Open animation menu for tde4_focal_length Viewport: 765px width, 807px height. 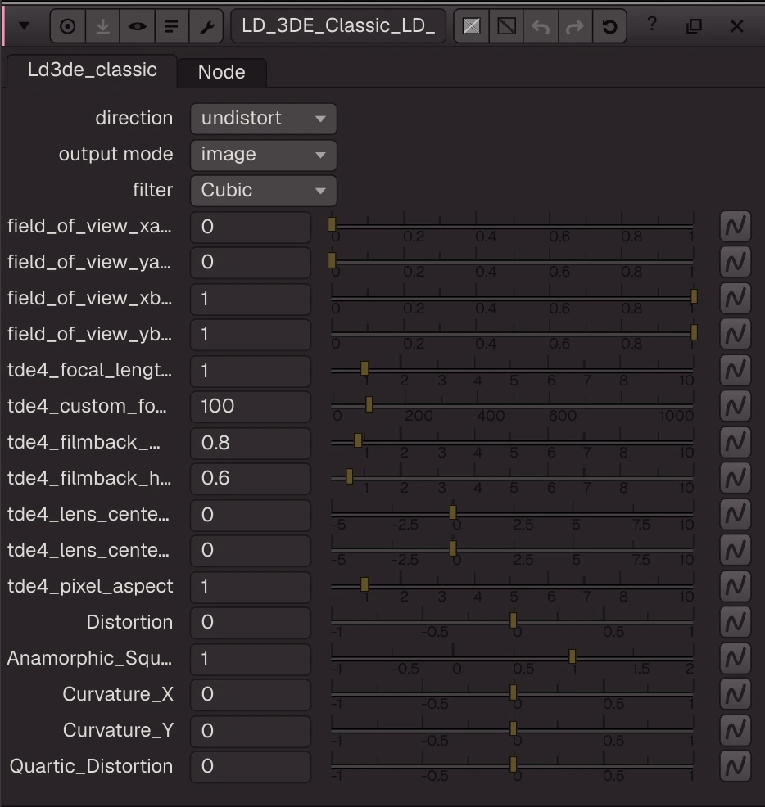pyautogui.click(x=736, y=371)
